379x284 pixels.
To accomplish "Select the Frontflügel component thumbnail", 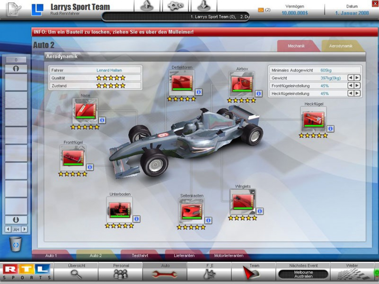I will coord(73,158).
